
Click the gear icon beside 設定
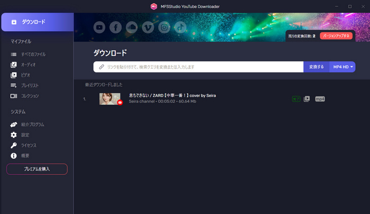click(14, 135)
